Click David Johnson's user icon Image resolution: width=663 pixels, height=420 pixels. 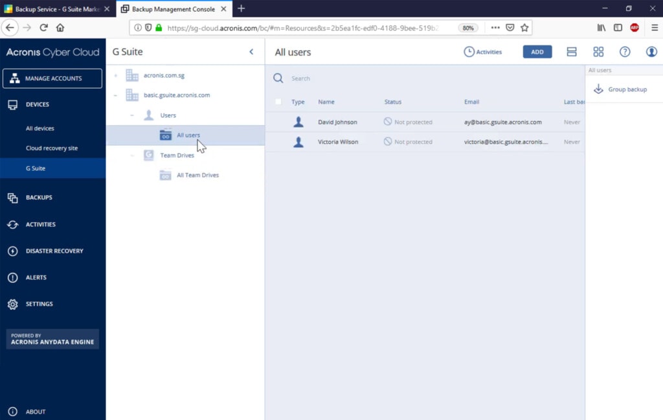pos(298,122)
